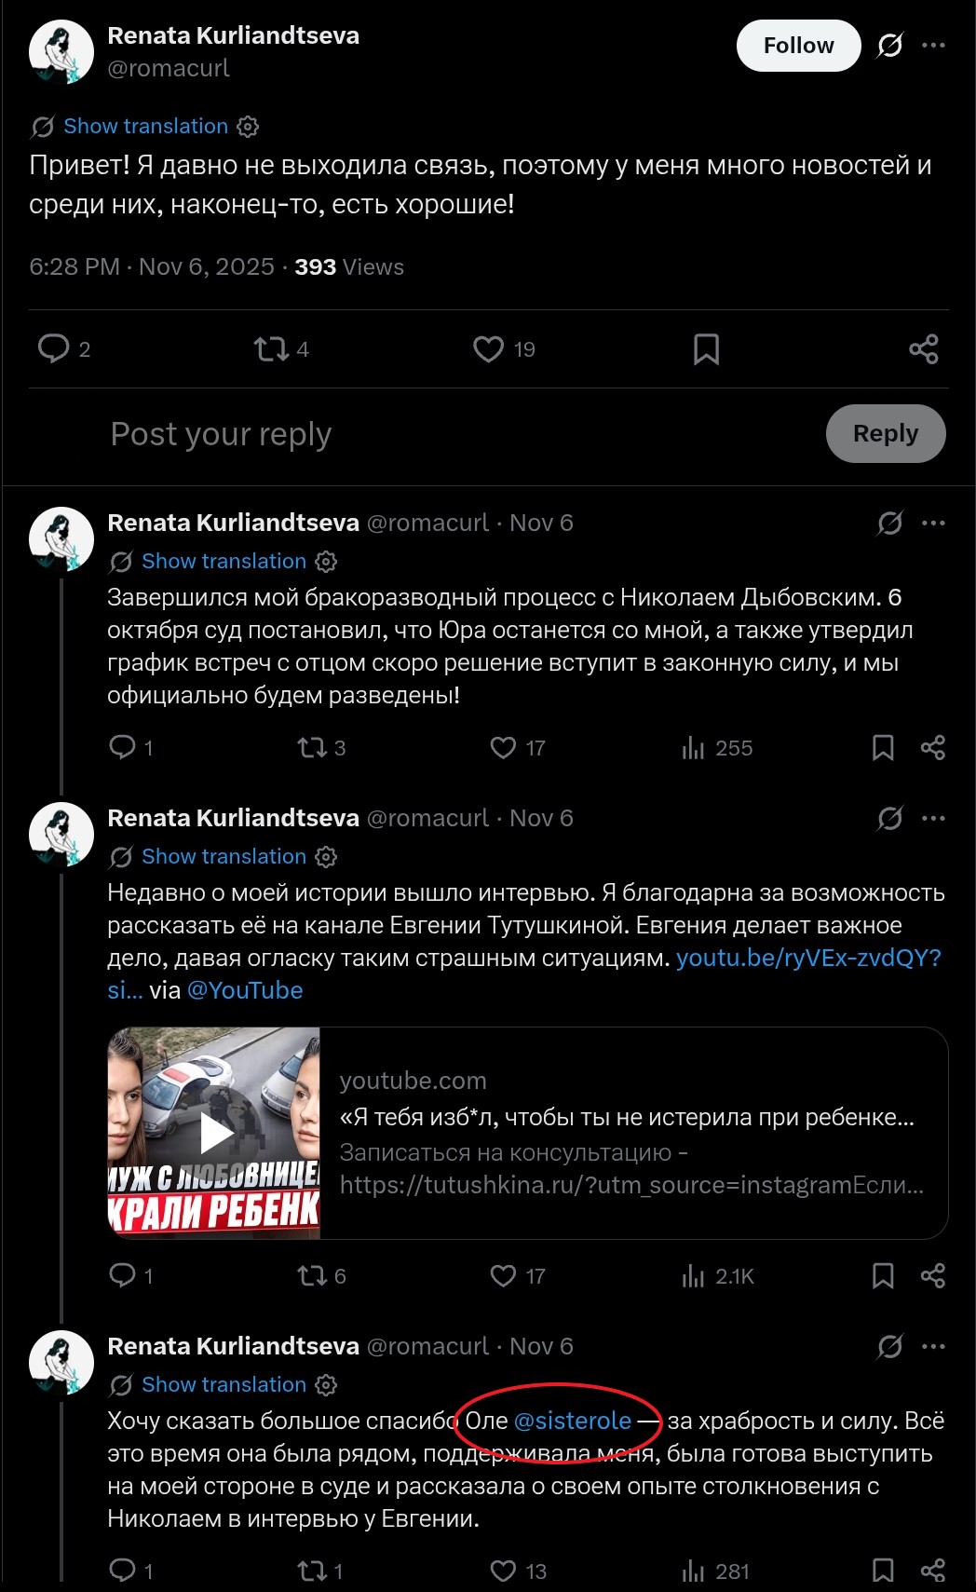Like the YouTube interview reply
Screen dimensions: 976x1592
[504, 1276]
